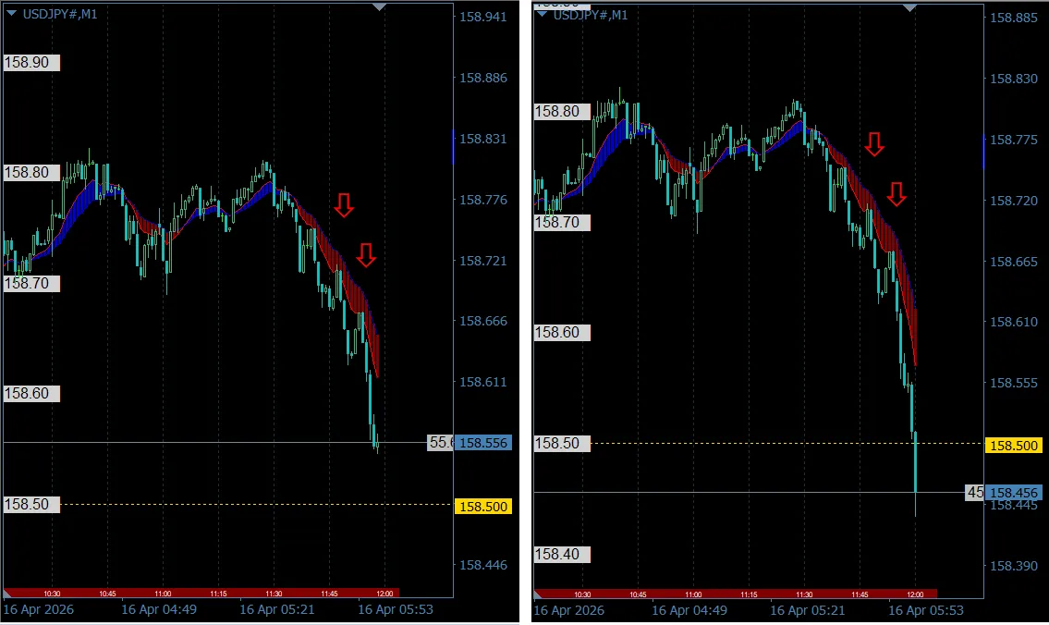Click the 16 Apr 04:49 time label of right chart
The height and width of the screenshot is (625, 1049).
689,610
